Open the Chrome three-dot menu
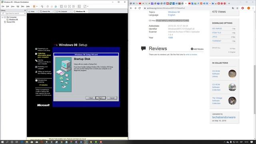 (x=253, y=8)
